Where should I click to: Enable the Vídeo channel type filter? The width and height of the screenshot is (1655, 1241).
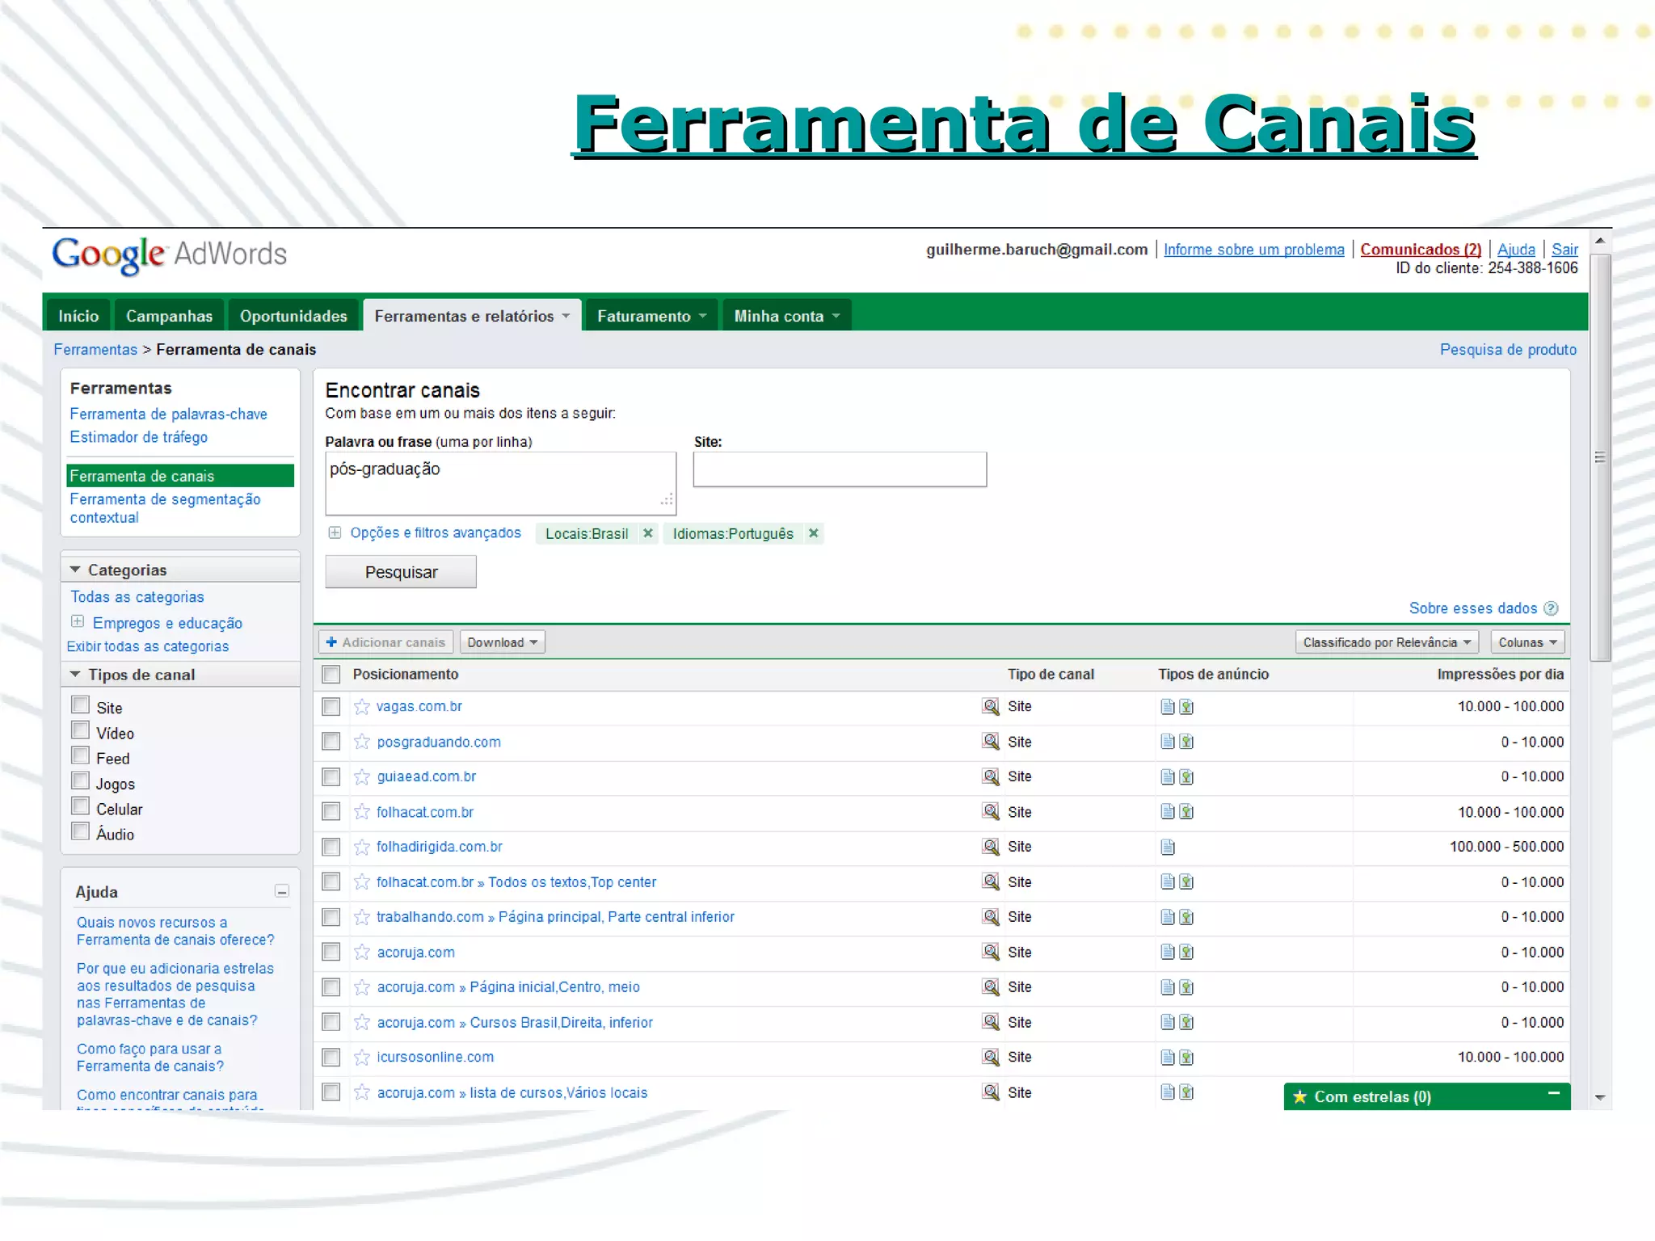click(x=81, y=730)
